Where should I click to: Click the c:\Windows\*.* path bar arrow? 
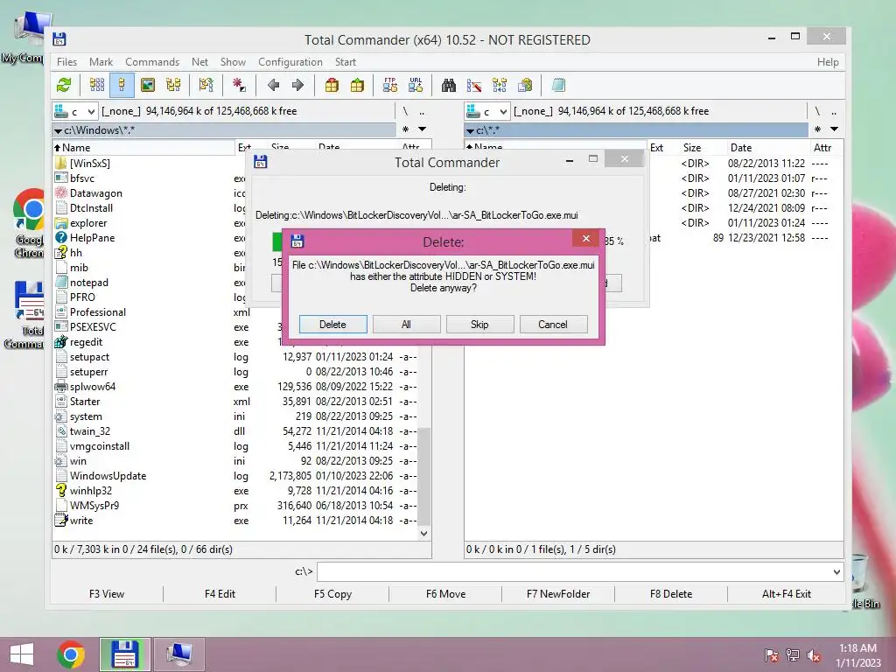coord(58,131)
